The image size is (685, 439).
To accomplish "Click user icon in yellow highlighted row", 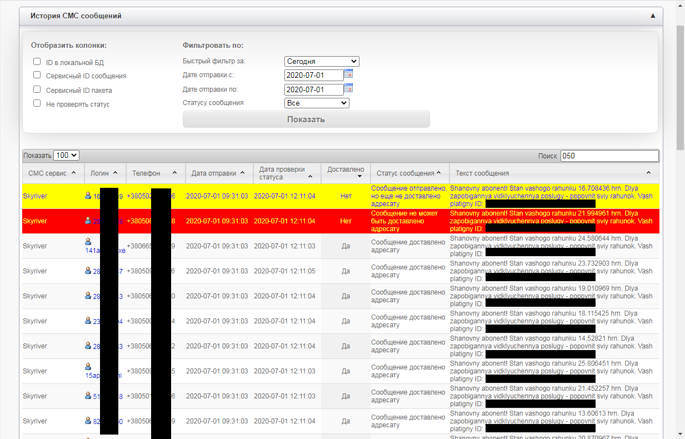I will [88, 196].
